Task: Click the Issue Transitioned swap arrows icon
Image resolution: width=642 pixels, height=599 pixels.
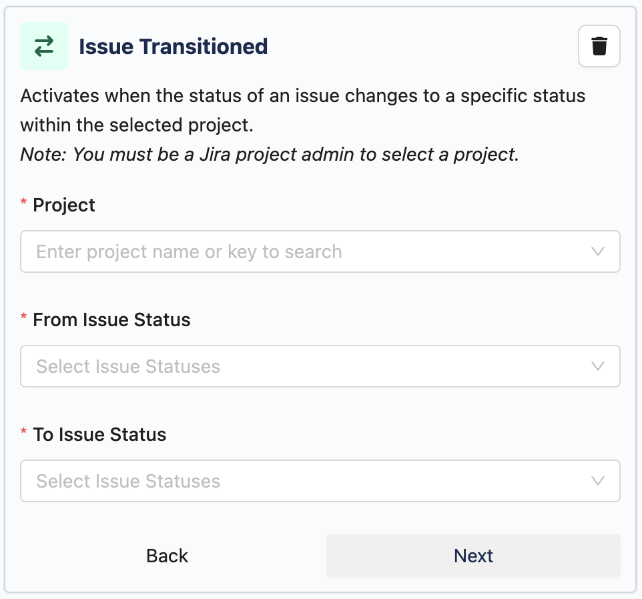Action: point(44,46)
